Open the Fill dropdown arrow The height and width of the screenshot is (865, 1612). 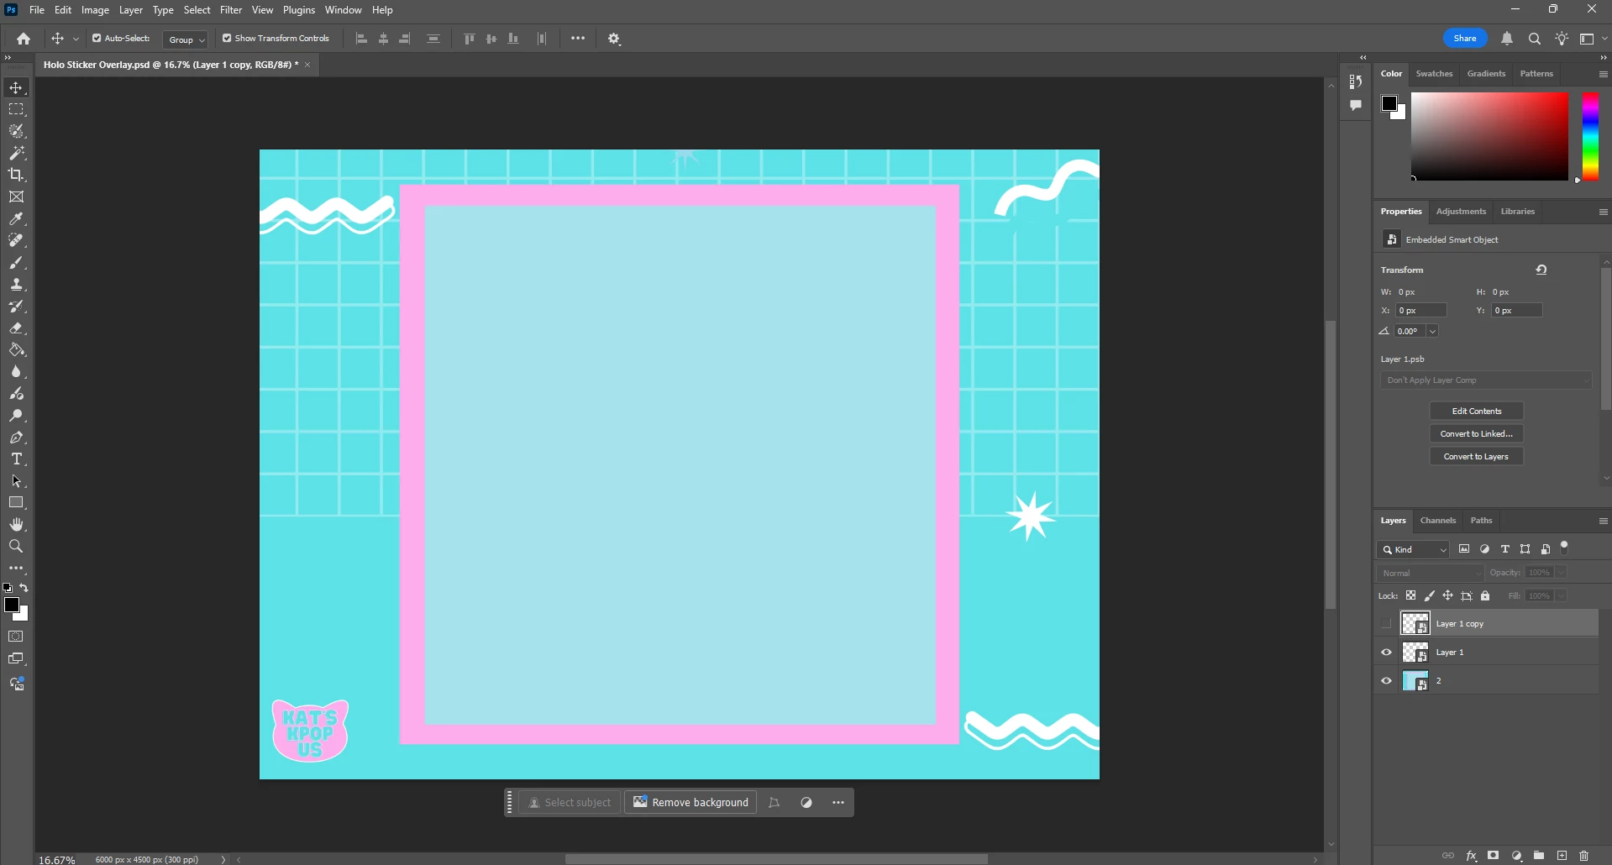pos(1561,595)
